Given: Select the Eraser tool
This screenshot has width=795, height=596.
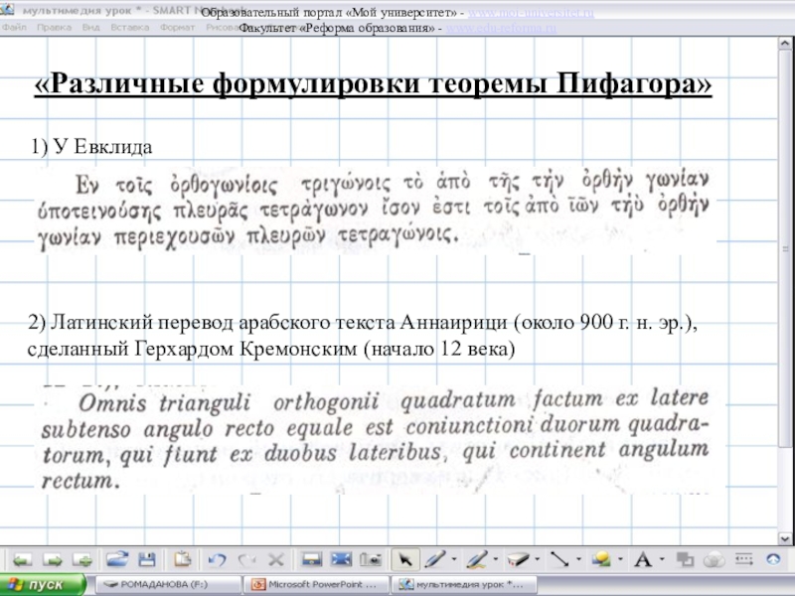Looking at the screenshot, I should click(516, 559).
